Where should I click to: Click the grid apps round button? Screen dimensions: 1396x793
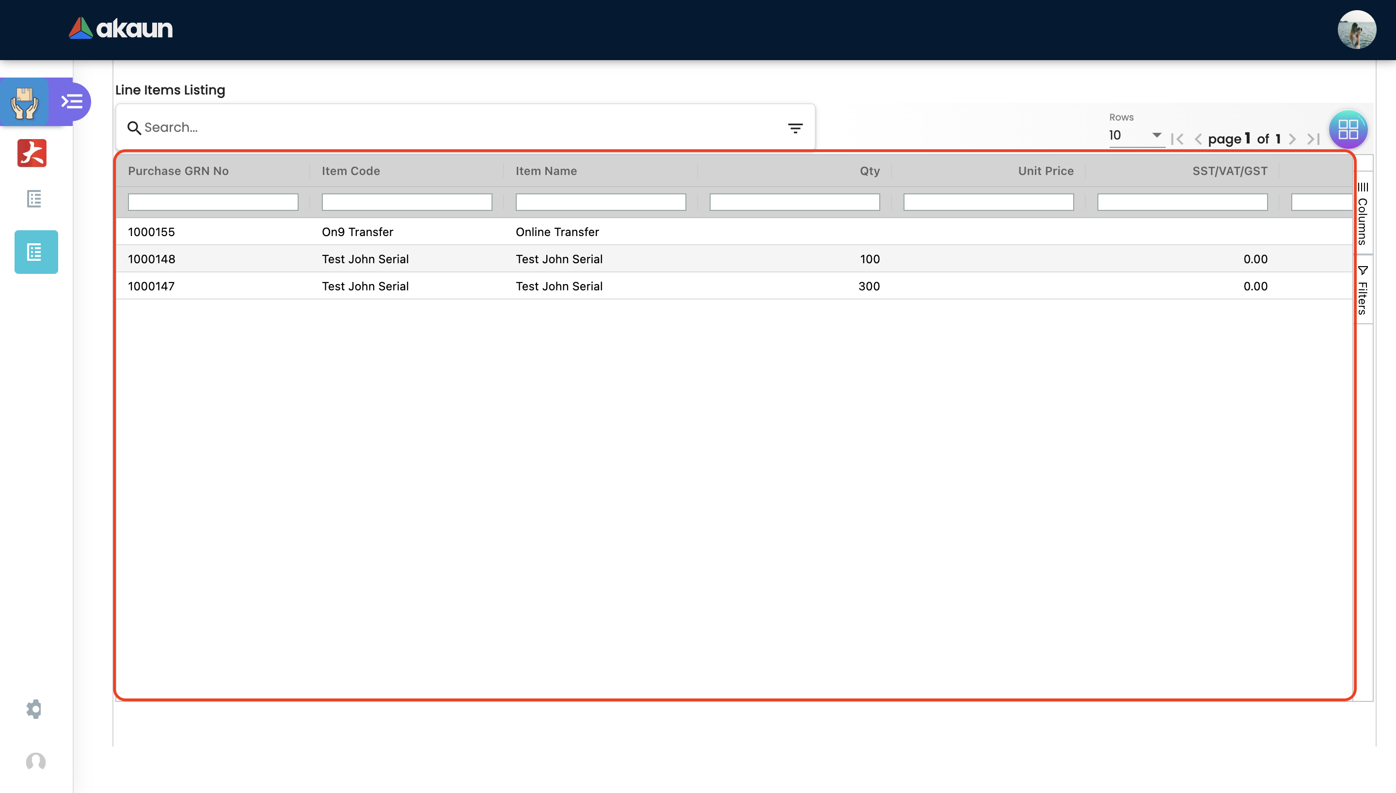coord(1348,129)
